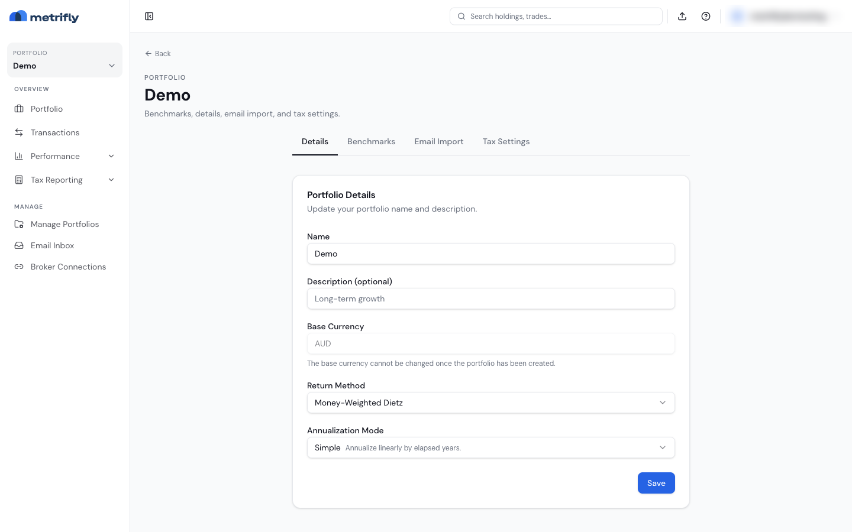Screen dimensions: 852x532
Task: Switch to the Details tab
Action: pos(315,142)
